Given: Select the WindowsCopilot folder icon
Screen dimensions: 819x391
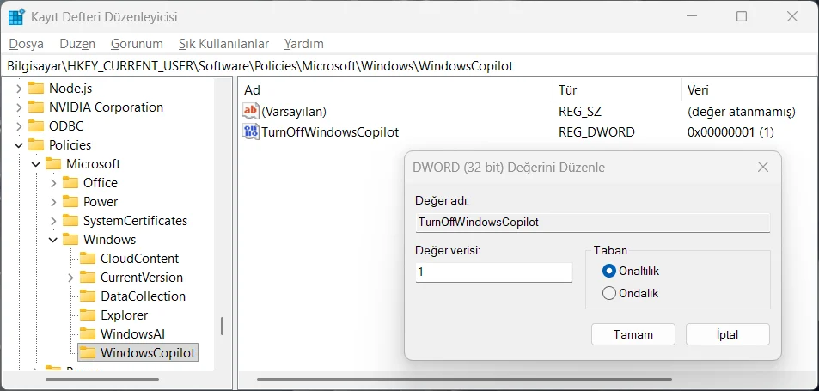Looking at the screenshot, I should pyautogui.click(x=88, y=353).
